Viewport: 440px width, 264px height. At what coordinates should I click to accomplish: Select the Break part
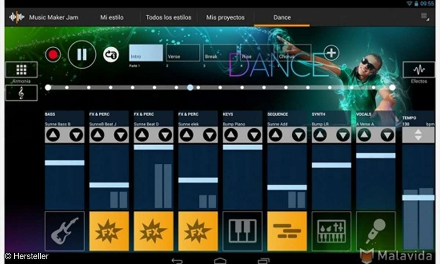(220, 53)
